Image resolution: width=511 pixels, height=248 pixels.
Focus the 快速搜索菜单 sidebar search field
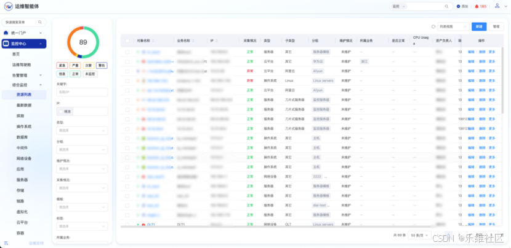click(24, 22)
